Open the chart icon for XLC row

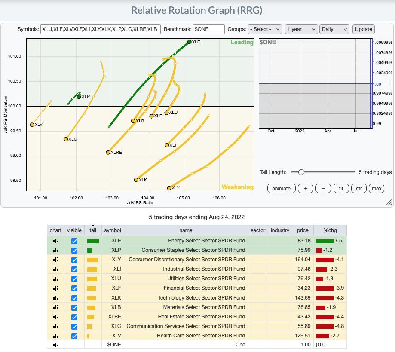tap(56, 326)
